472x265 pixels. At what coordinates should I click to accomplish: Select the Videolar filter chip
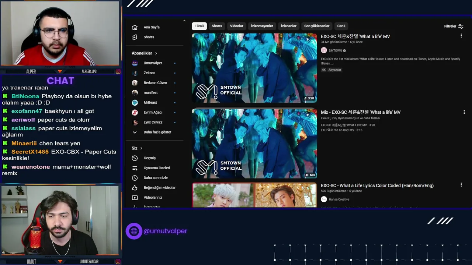tap(236, 26)
